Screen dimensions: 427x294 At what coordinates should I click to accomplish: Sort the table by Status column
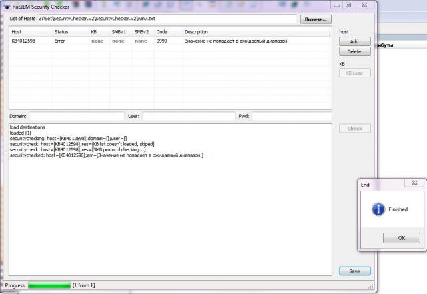(x=69, y=32)
